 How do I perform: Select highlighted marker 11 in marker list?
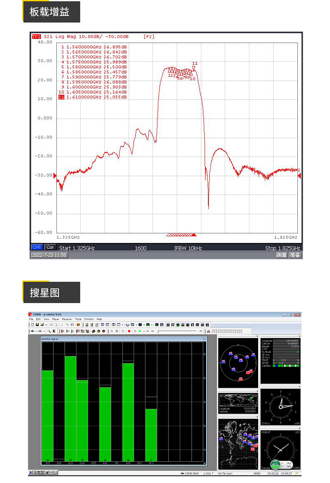tap(61, 97)
